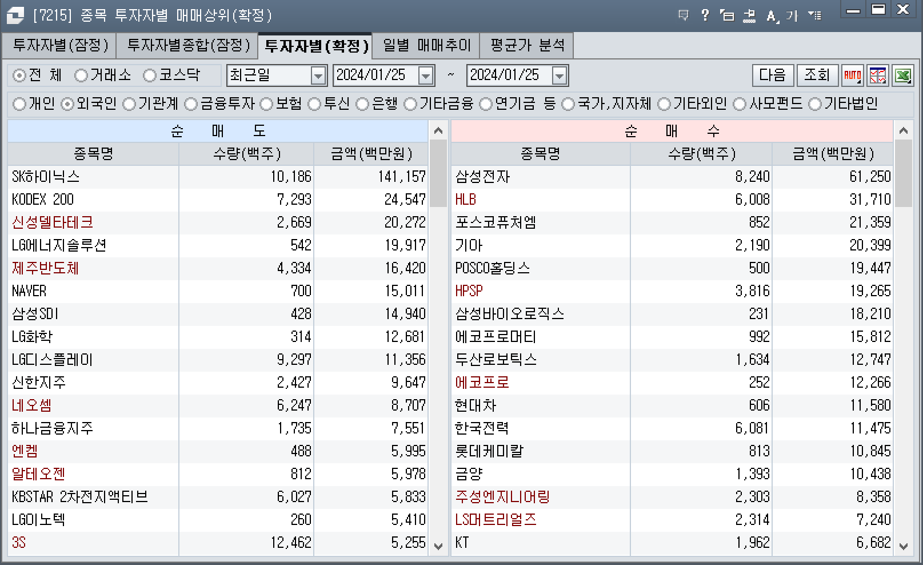Select KBSTAR 2차전지액티브 row
The height and width of the screenshot is (565, 923).
(x=218, y=497)
